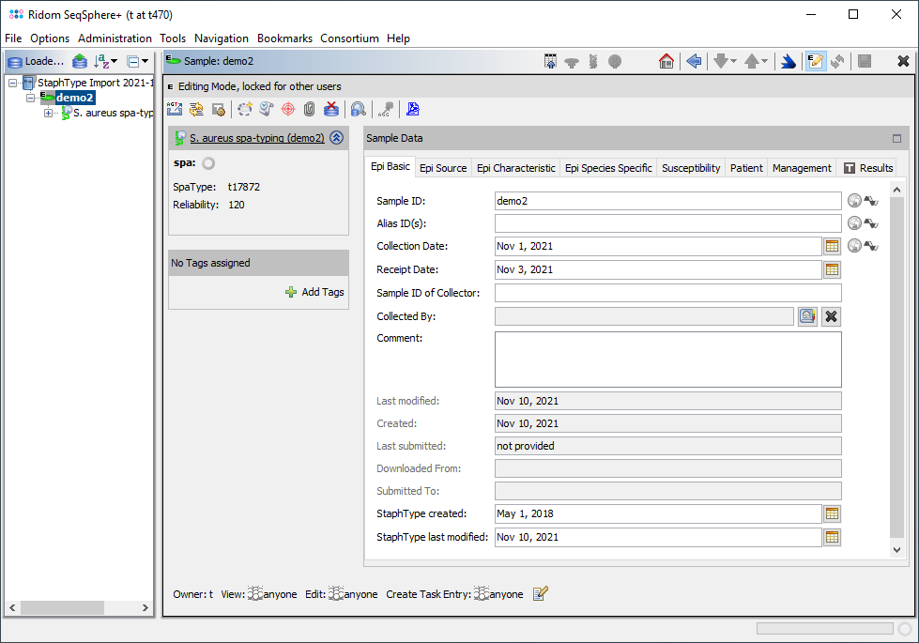919x643 pixels.
Task: Click Add Tags
Action: tap(314, 292)
